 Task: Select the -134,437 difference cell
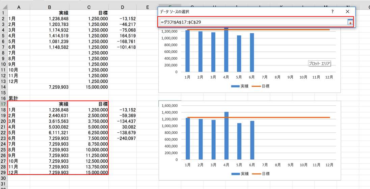(123, 121)
